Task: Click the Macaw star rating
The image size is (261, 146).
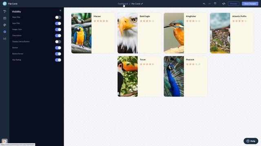Action: point(101,21)
